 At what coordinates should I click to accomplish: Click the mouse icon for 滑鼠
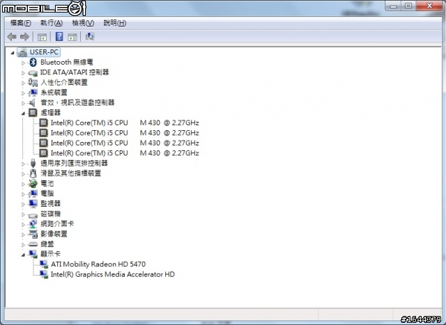pyautogui.click(x=33, y=173)
